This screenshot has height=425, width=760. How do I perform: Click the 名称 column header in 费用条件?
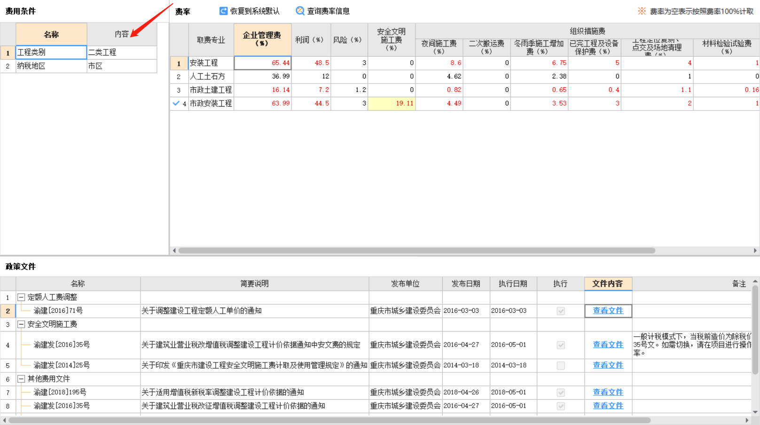coord(51,34)
